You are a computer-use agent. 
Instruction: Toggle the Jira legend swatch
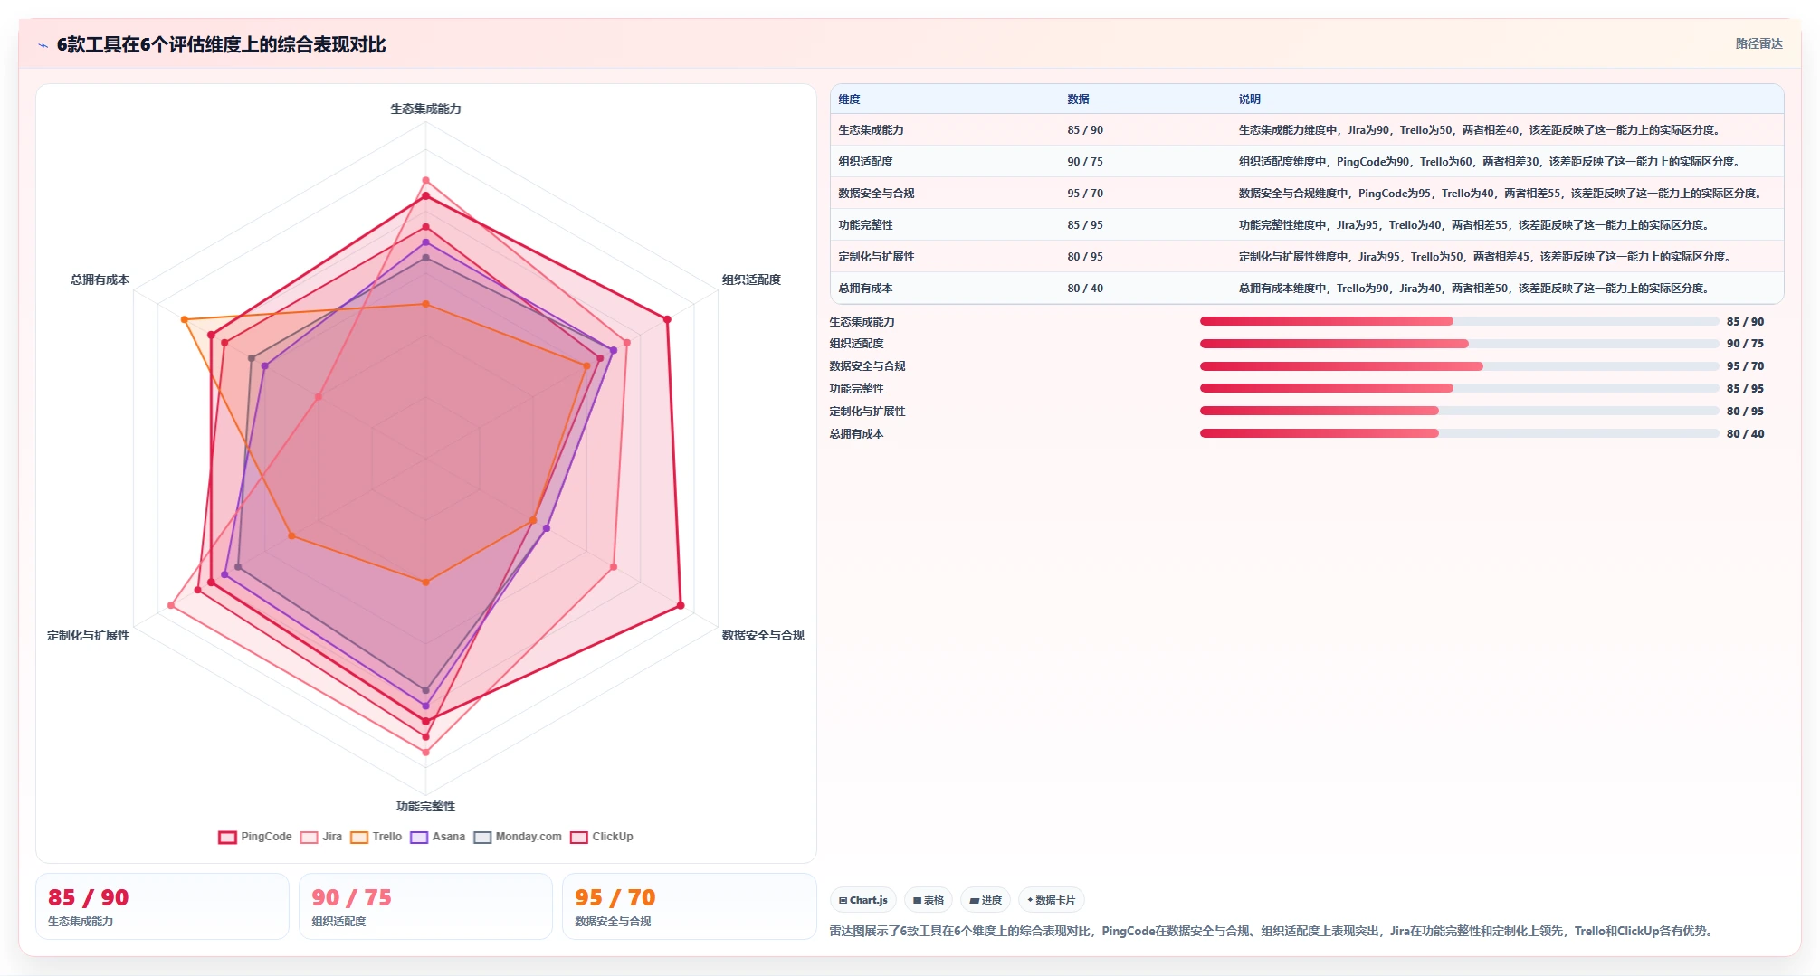[309, 837]
